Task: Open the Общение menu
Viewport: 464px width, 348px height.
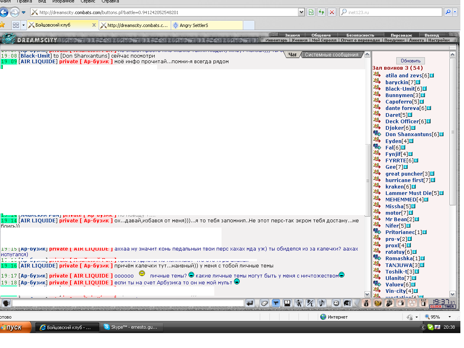Action: [x=321, y=35]
